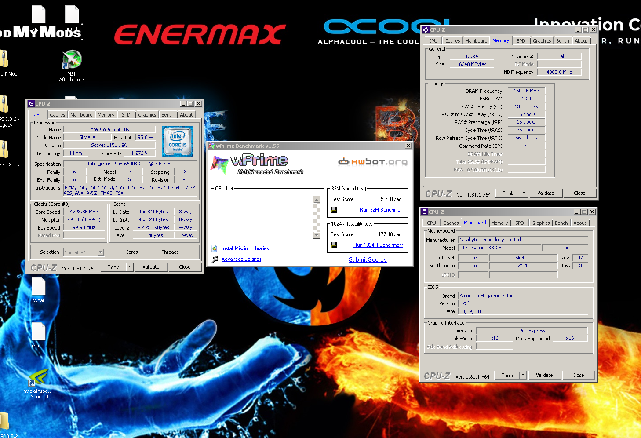Click the CPU-Z title icon in the Mainboard window
Viewport: 641px width, 438px height.
[425, 212]
